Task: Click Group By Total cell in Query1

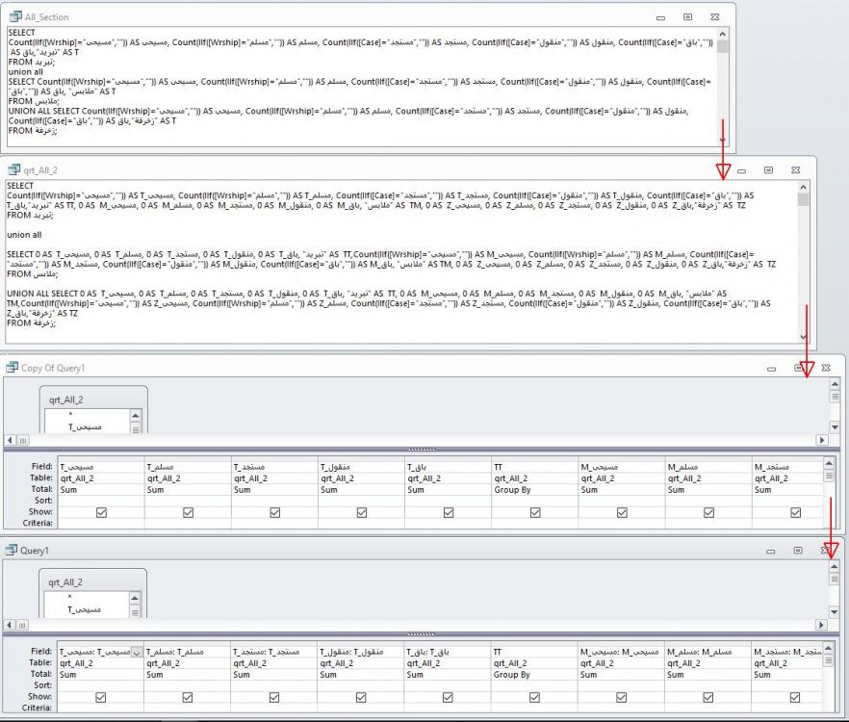Action: pos(534,675)
